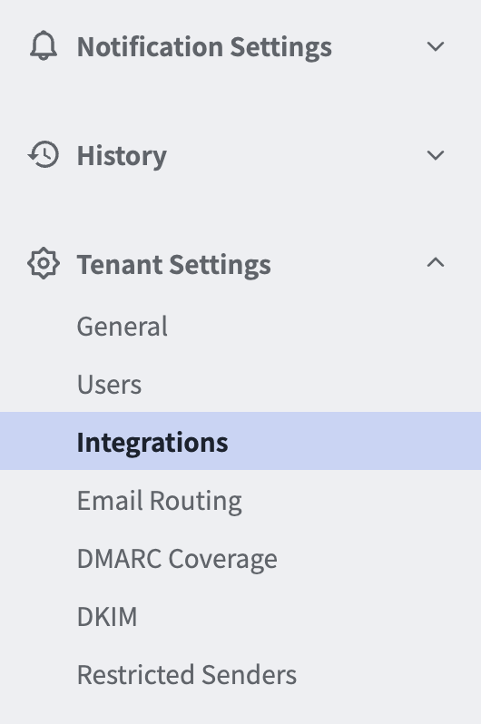This screenshot has width=481, height=724.
Task: Click the History clock icon
Action: click(x=44, y=154)
